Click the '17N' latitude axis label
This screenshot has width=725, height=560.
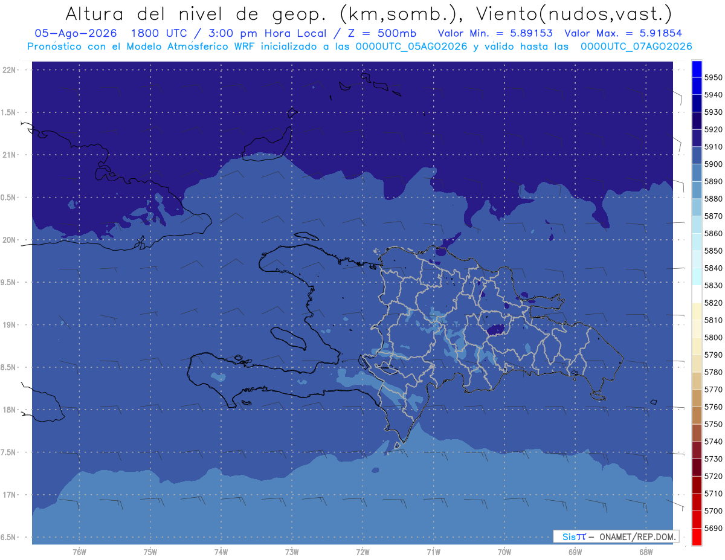(9, 495)
